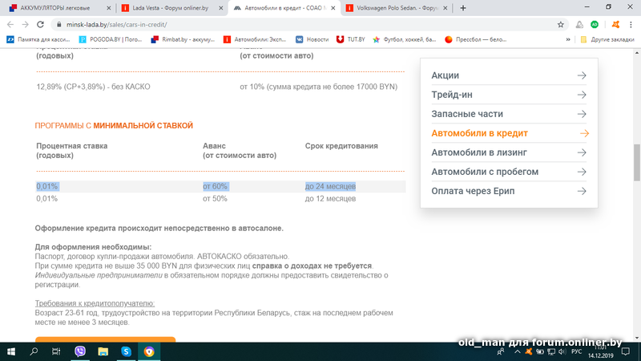
Task: Open File Explorer from taskbar
Action: point(103,351)
